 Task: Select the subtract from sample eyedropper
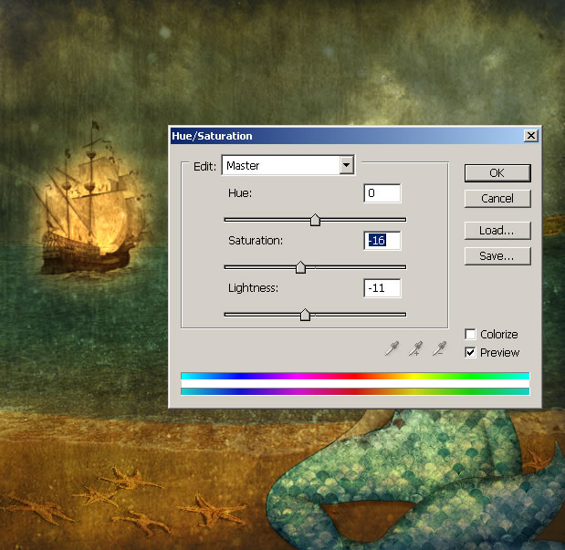click(x=439, y=348)
